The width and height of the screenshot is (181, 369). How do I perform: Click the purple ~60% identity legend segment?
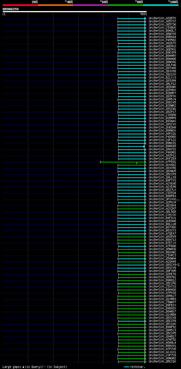tap(90, 5)
